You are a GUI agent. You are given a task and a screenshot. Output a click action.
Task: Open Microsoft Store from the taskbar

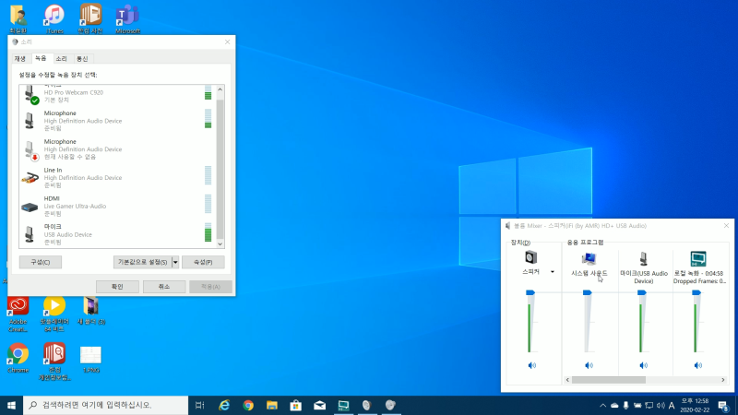pyautogui.click(x=295, y=405)
